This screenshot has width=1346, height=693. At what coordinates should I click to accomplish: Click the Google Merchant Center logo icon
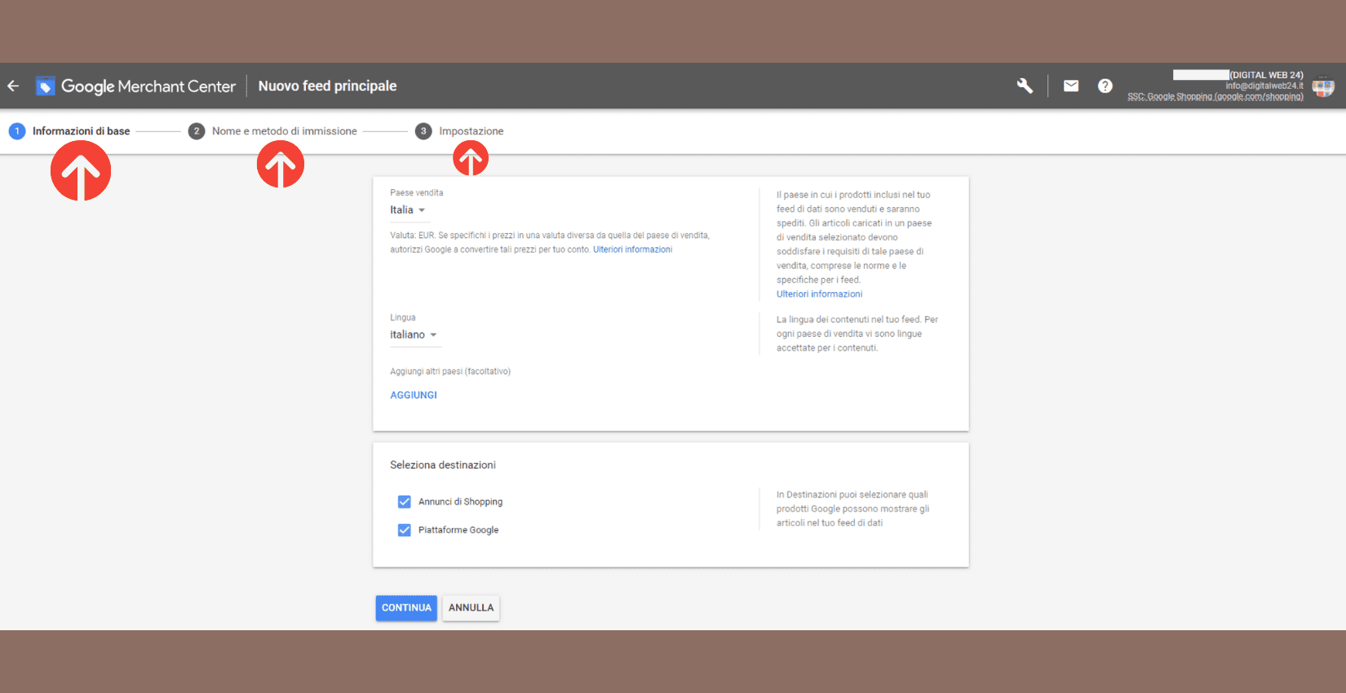tap(46, 86)
